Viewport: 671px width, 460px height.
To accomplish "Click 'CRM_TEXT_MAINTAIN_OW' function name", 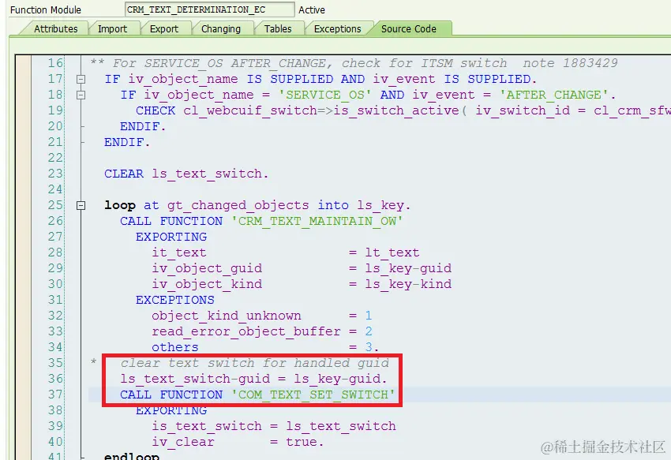I will [x=317, y=221].
